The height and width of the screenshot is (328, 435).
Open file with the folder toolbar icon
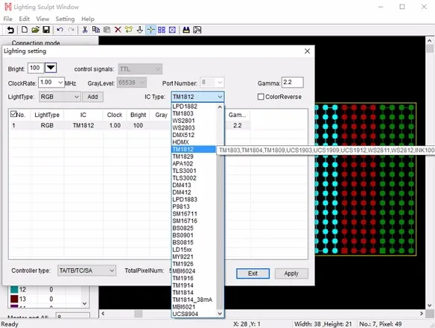[x=35, y=30]
